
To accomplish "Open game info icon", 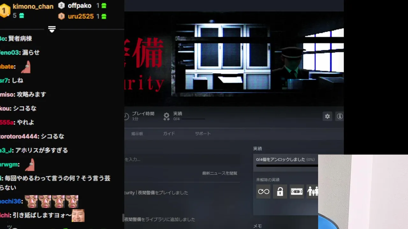I will click(340, 116).
